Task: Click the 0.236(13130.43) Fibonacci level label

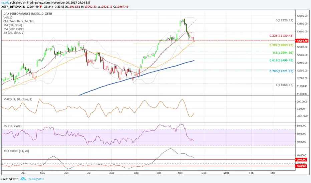Action: (x=281, y=36)
